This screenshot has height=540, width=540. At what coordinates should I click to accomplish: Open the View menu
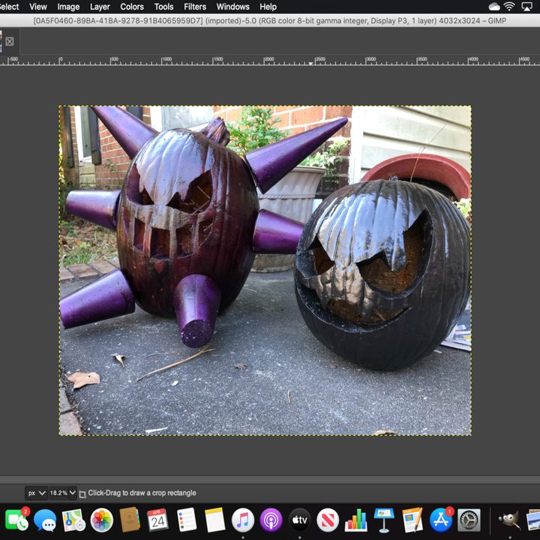click(38, 7)
